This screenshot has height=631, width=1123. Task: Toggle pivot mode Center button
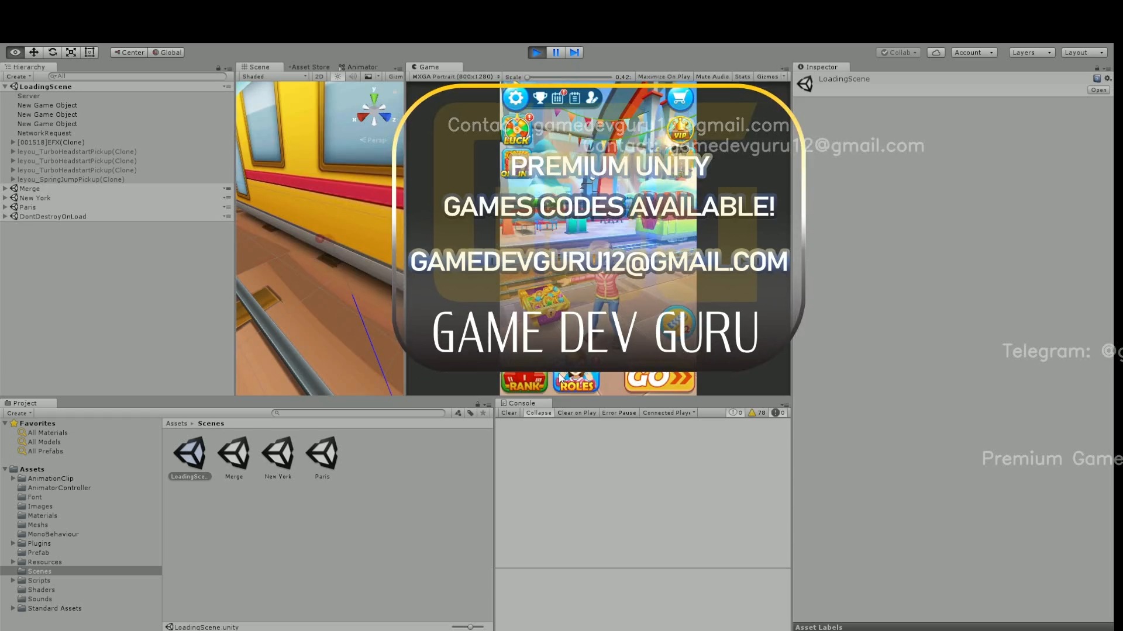129,52
